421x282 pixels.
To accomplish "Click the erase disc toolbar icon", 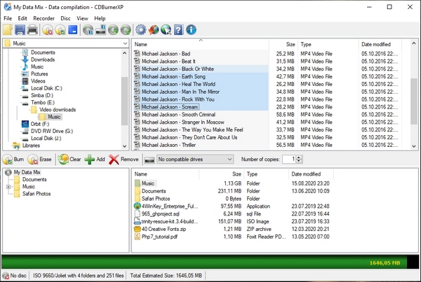I will pos(48,29).
